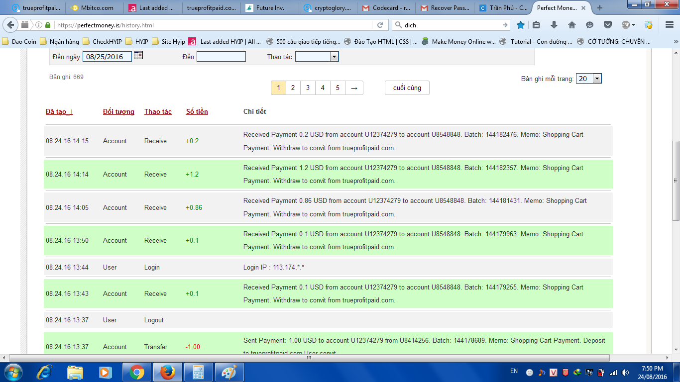Close the Perfect Money tab
The image size is (680, 382).
click(x=584, y=8)
